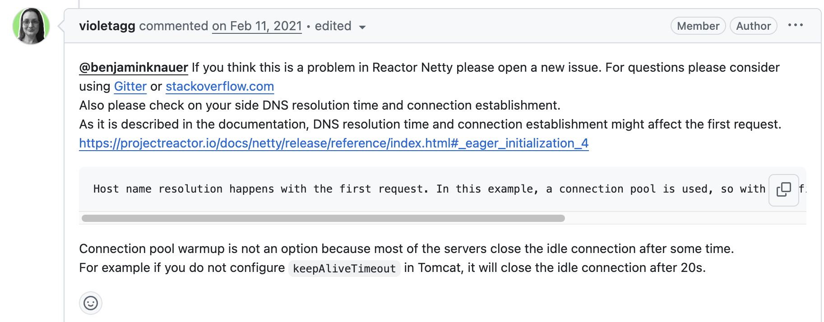824x322 pixels.
Task: Click violetagg's profile avatar
Action: coord(31,26)
